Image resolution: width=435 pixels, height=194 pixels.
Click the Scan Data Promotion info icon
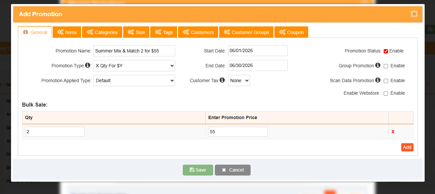377,80
